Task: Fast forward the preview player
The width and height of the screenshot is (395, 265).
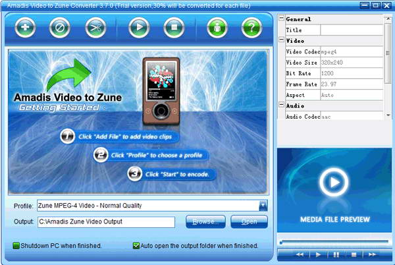Action: coord(373,254)
